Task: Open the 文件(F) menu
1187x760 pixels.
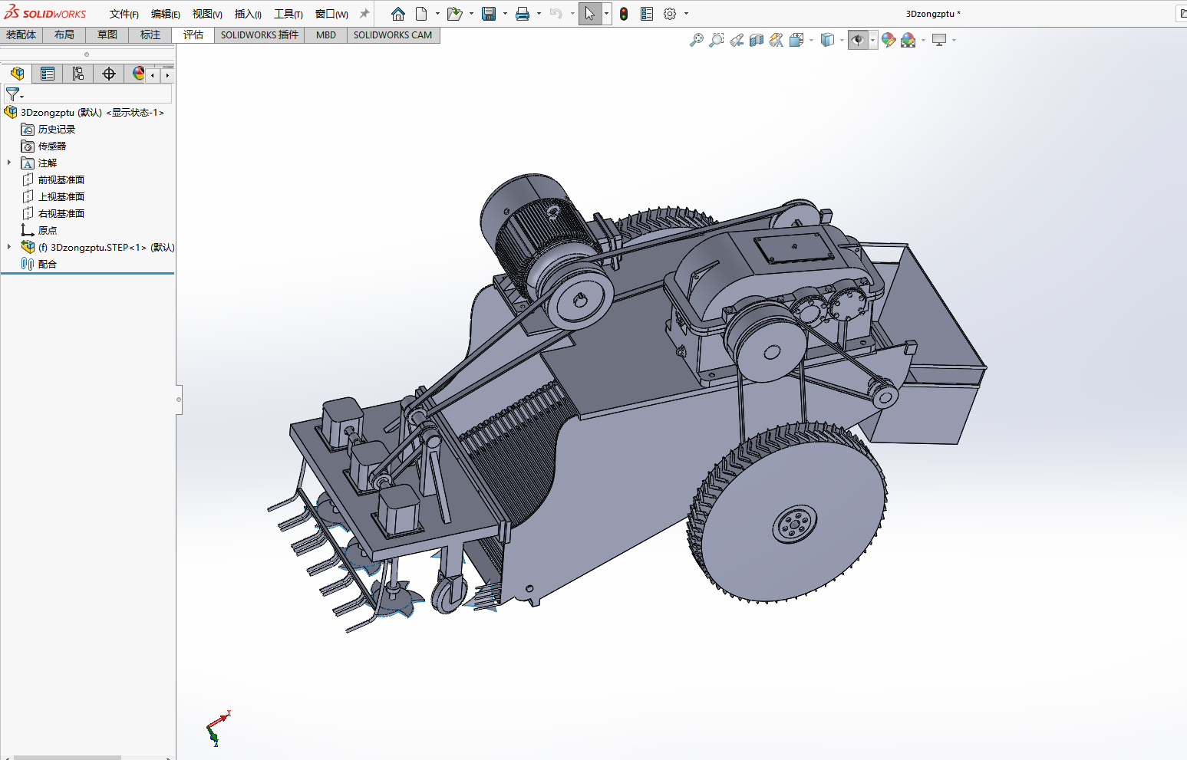Action: 124,14
